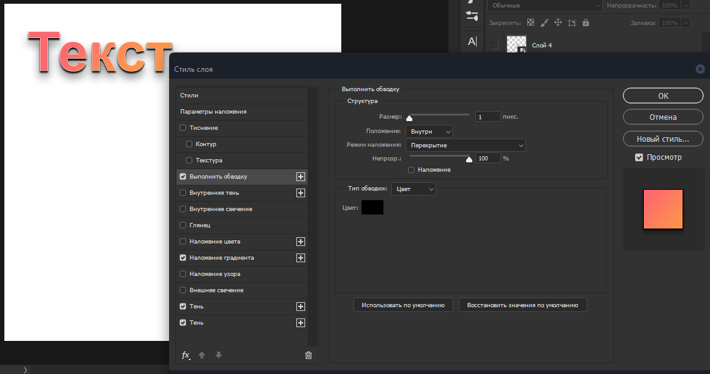Click plus icon beside first Тень row

click(x=301, y=307)
